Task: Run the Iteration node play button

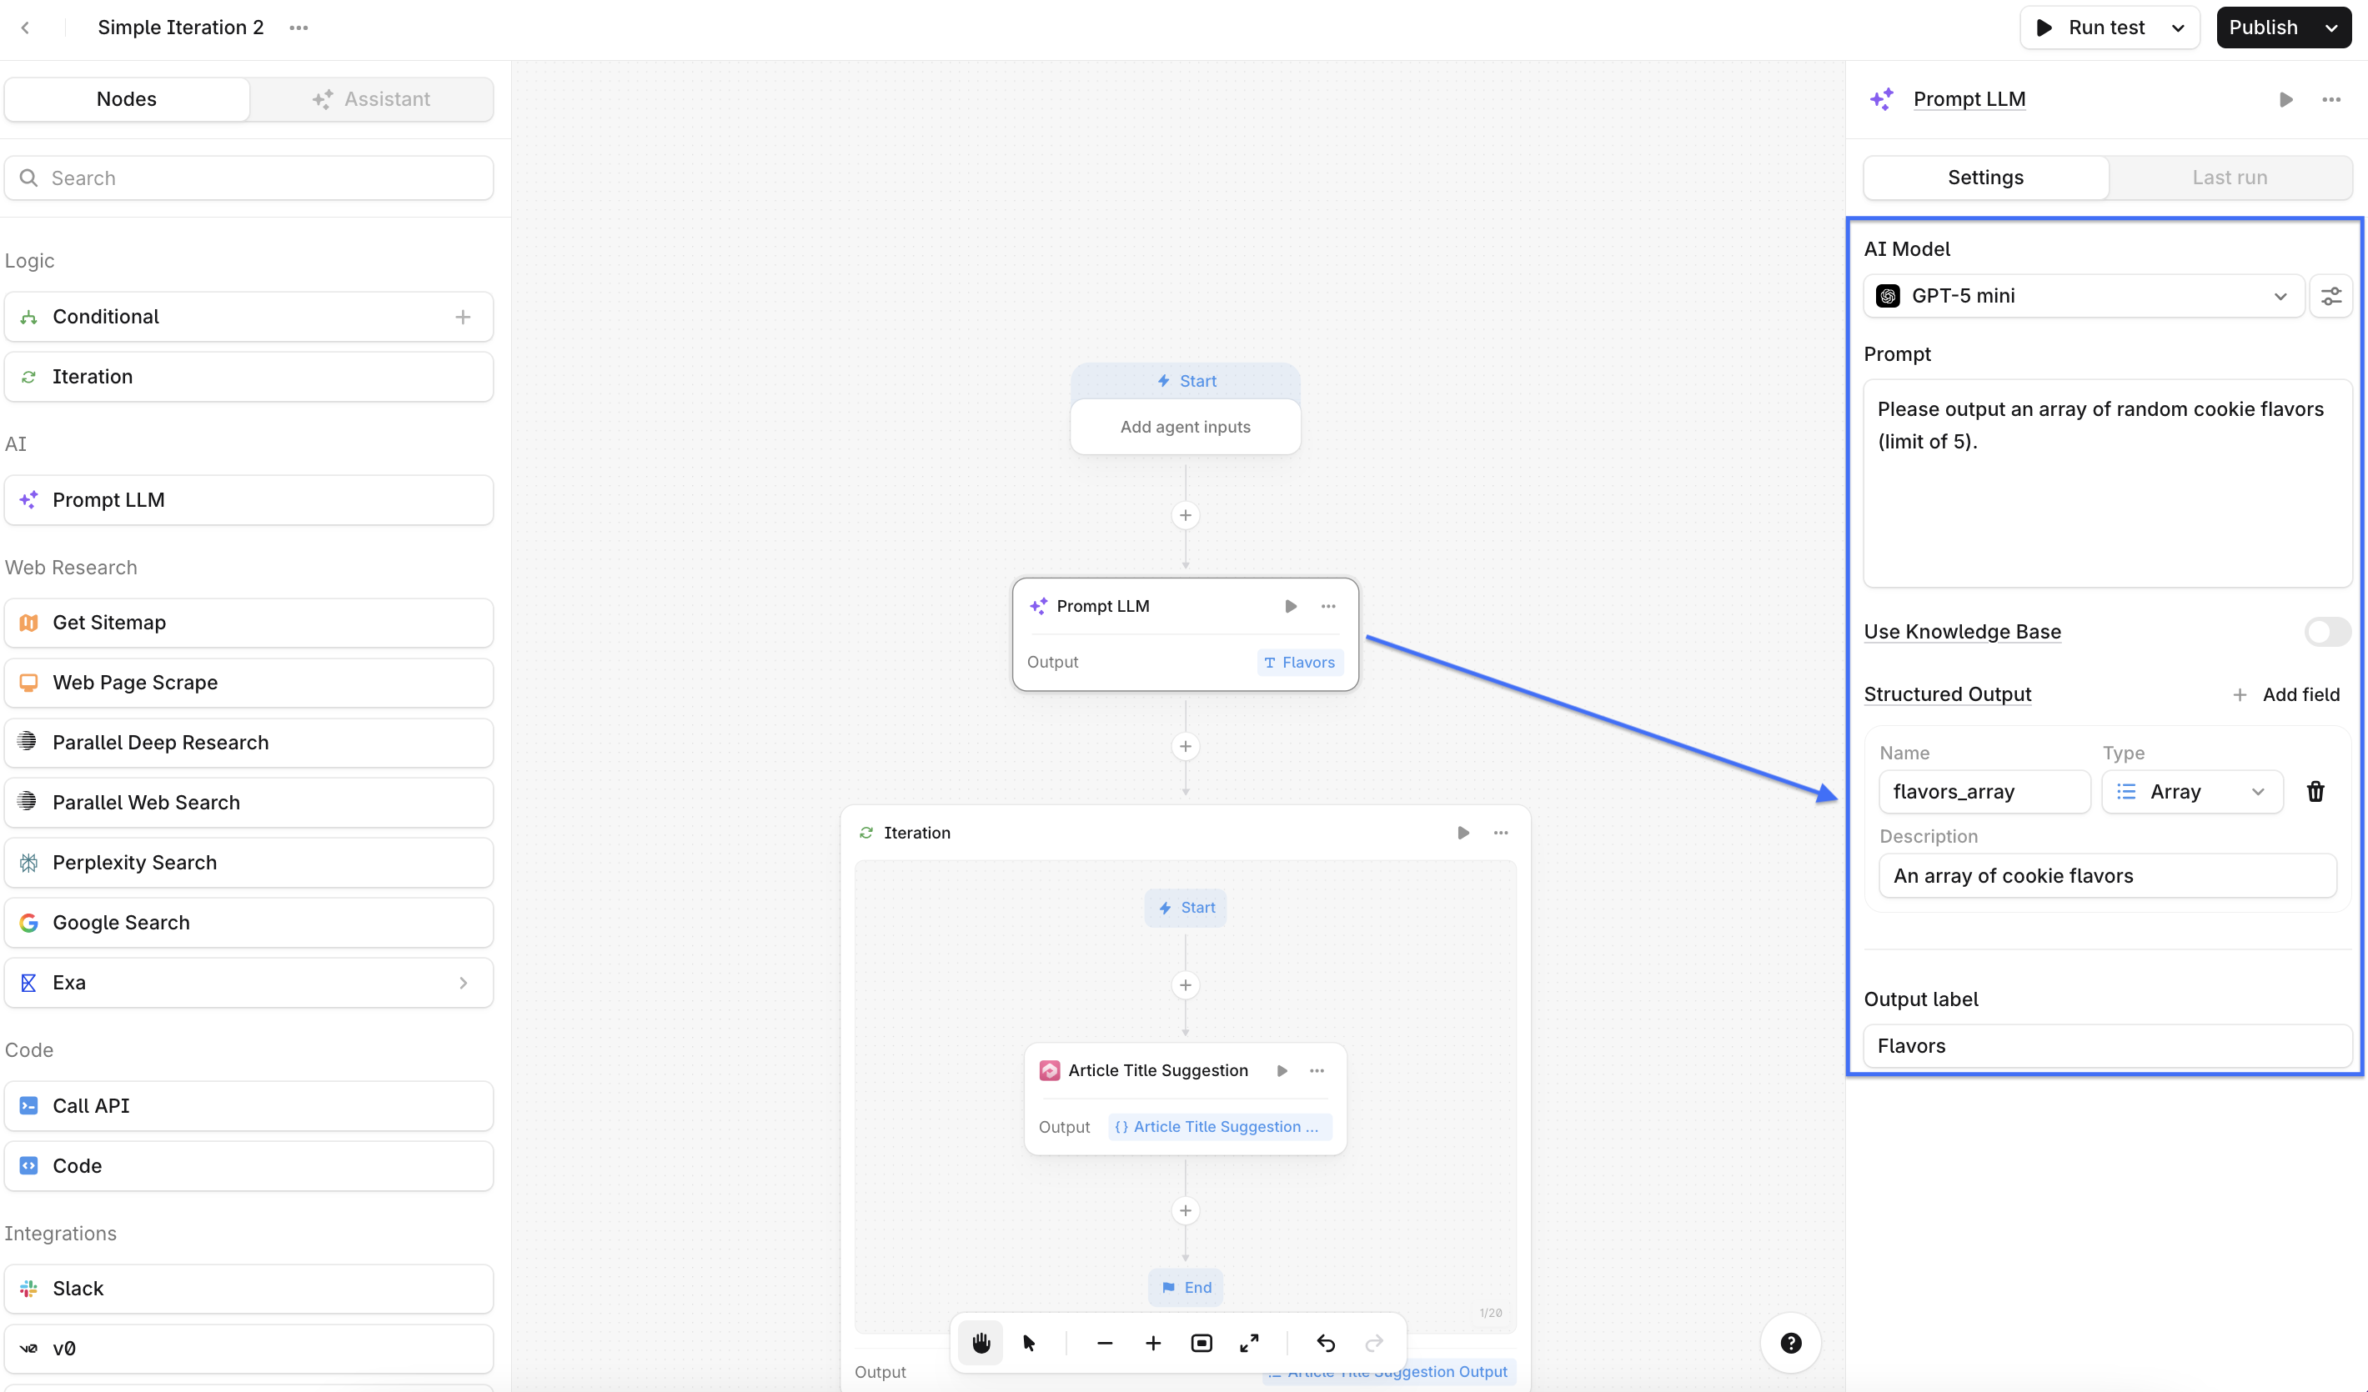Action: [1463, 834]
